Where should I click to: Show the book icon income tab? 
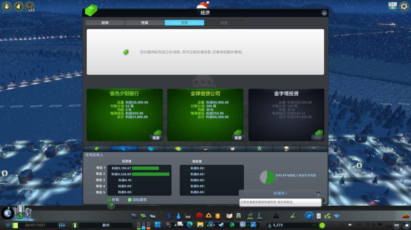[x=232, y=149]
